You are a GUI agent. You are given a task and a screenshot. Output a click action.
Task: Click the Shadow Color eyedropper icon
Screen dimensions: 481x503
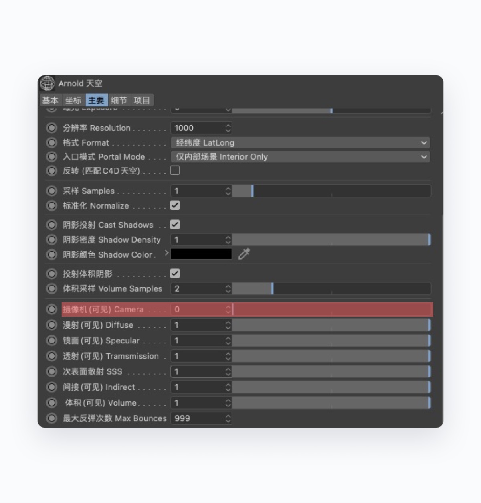coord(244,254)
